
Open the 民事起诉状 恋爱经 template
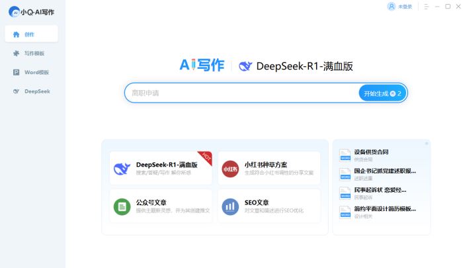pyautogui.click(x=383, y=193)
